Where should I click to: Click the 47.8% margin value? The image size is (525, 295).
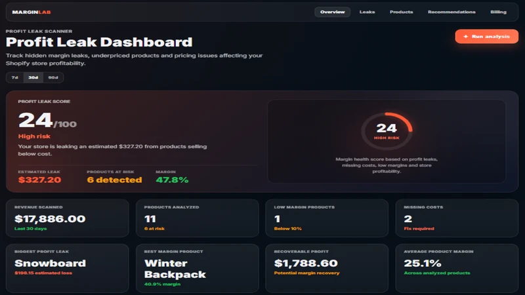pyautogui.click(x=172, y=180)
